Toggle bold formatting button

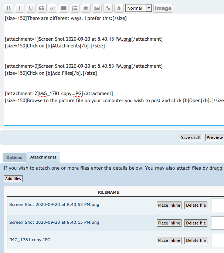9,8
